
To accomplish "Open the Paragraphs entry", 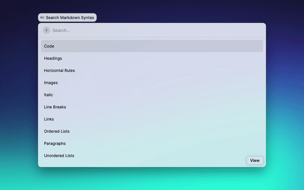I will point(55,143).
